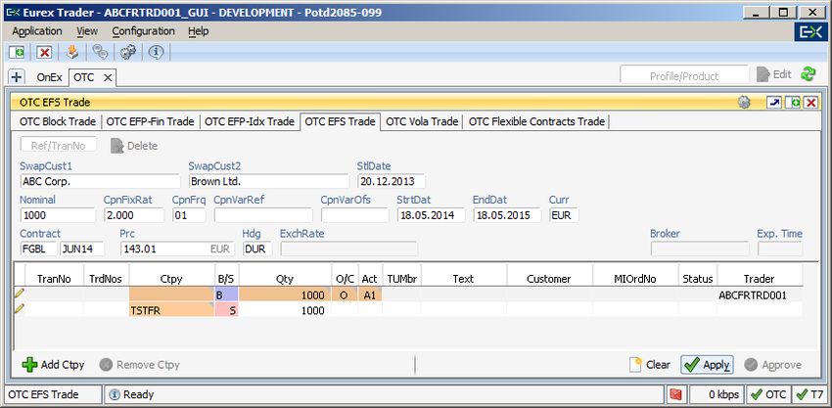Click the A1 account cell
Image resolution: width=832 pixels, height=408 pixels.
point(370,295)
